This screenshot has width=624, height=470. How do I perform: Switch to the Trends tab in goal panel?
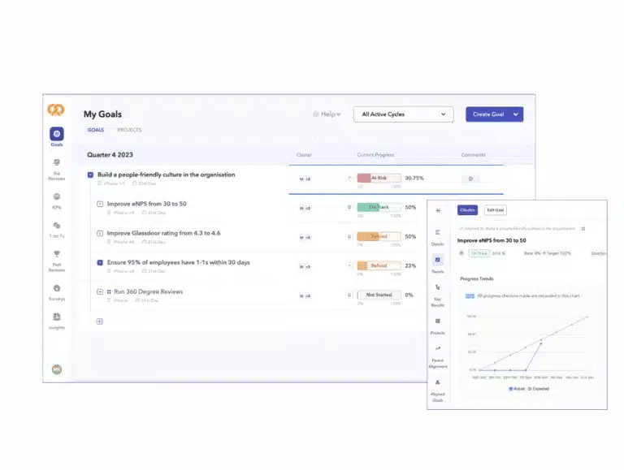437,264
